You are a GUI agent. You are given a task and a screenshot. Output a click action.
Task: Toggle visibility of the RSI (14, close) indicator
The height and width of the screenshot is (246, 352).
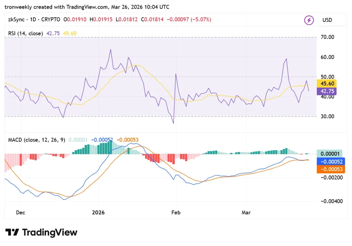[25, 33]
